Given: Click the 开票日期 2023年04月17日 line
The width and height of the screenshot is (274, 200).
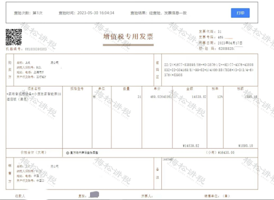Looking at the screenshot, I should pyautogui.click(x=220, y=43).
